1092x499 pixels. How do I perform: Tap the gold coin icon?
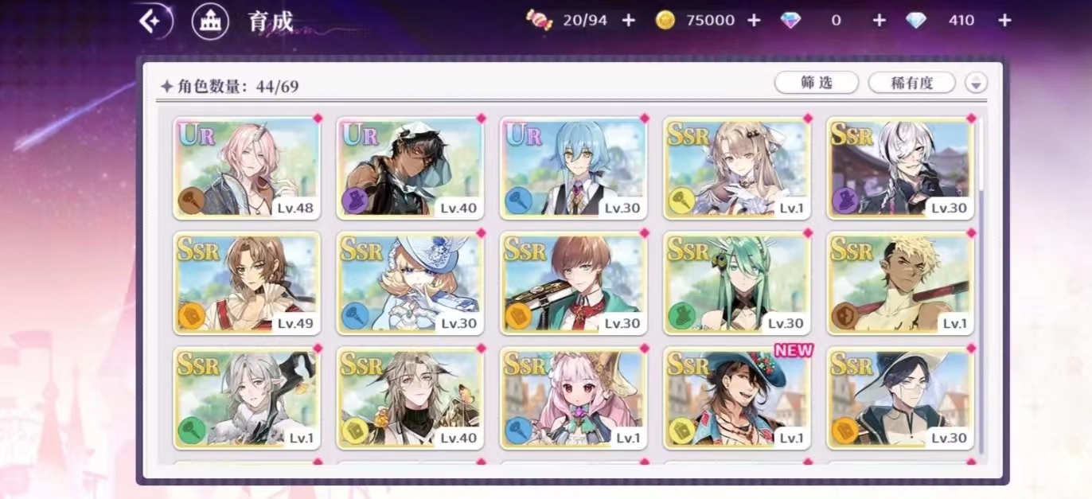(665, 20)
